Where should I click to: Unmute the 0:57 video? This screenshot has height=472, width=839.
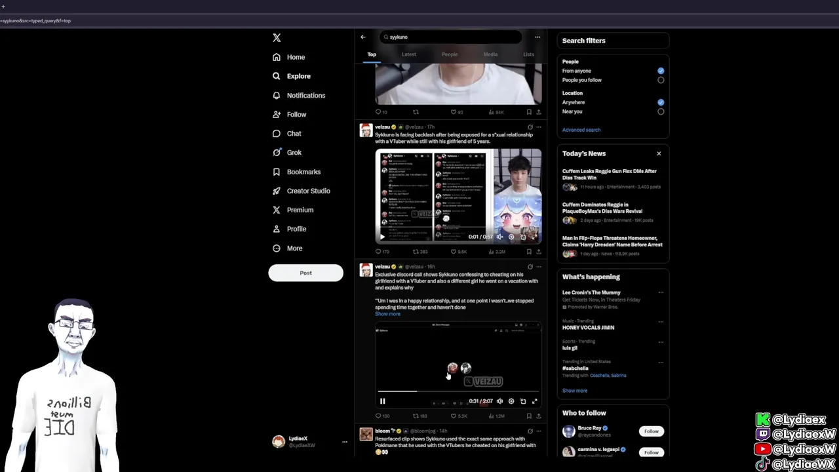[x=499, y=237]
